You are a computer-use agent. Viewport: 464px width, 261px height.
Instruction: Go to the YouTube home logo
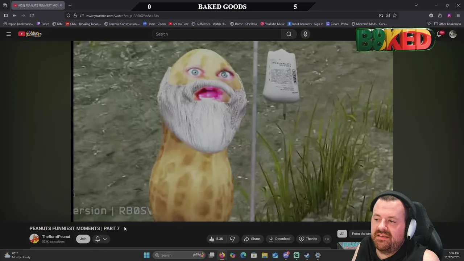coord(30,34)
